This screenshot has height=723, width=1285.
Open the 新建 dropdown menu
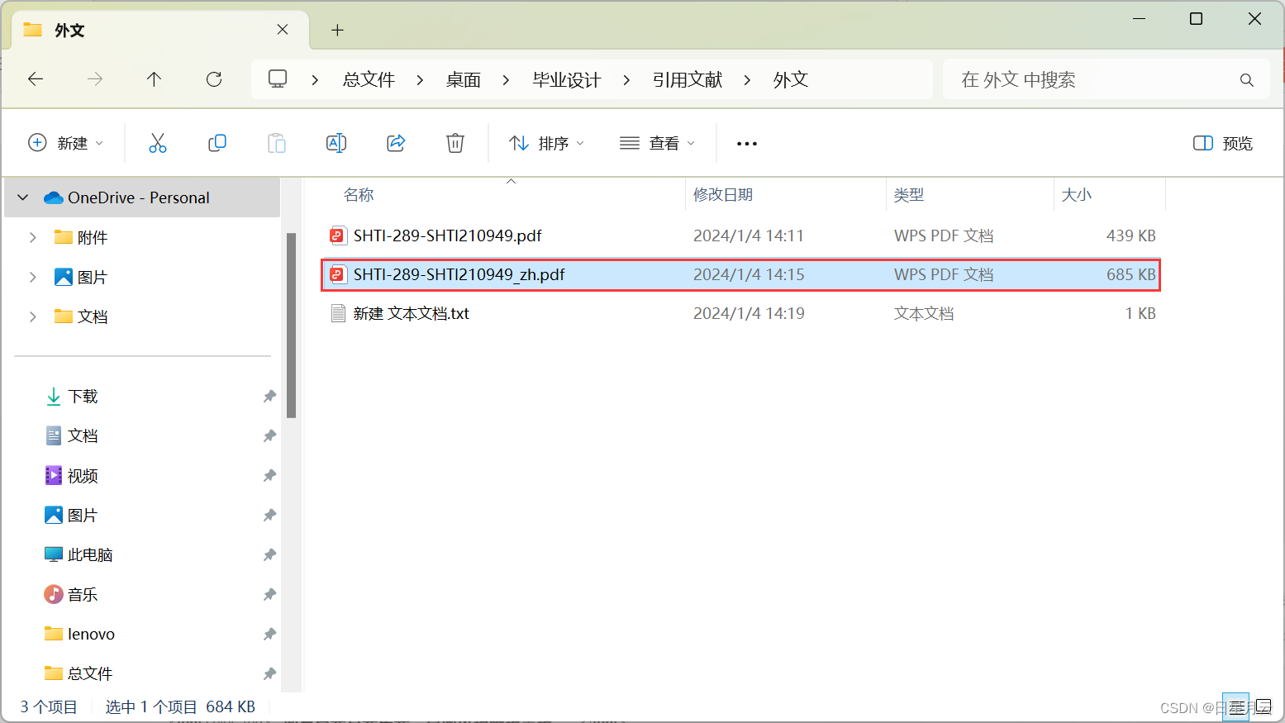pyautogui.click(x=66, y=143)
